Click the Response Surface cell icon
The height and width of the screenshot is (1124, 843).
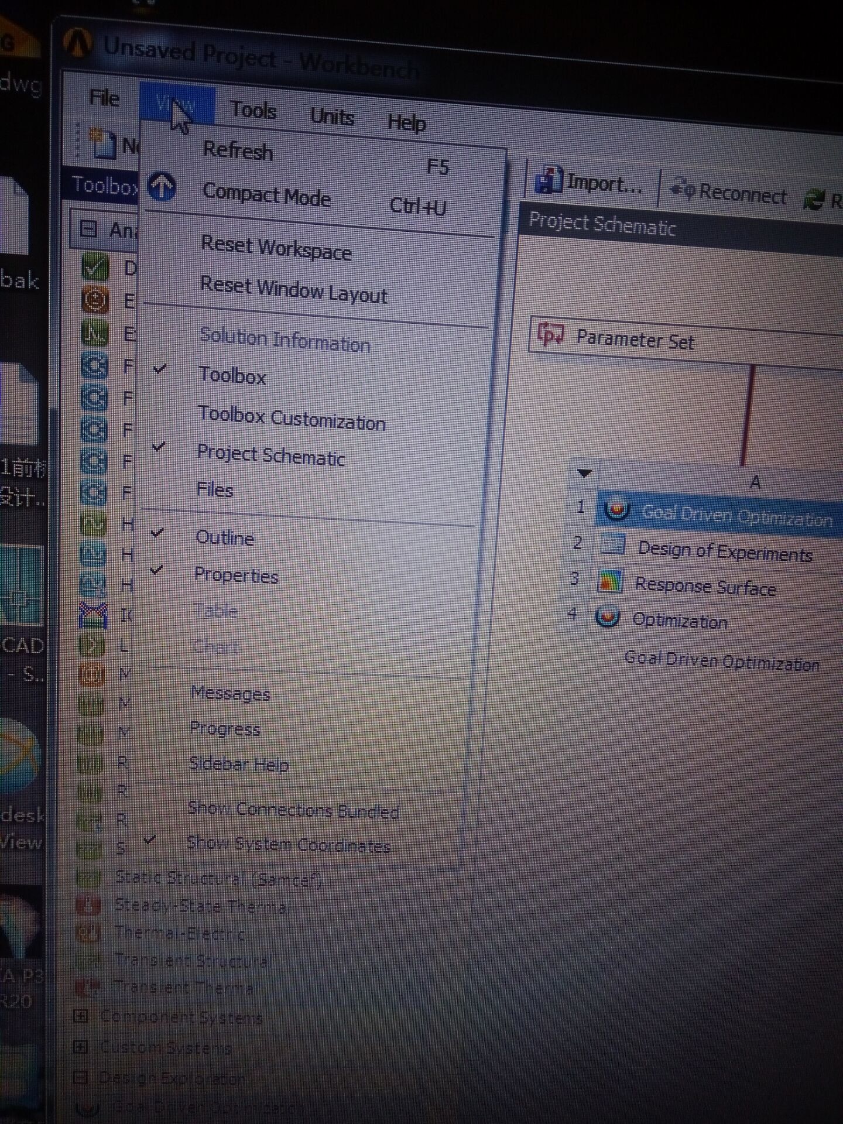[x=609, y=581]
